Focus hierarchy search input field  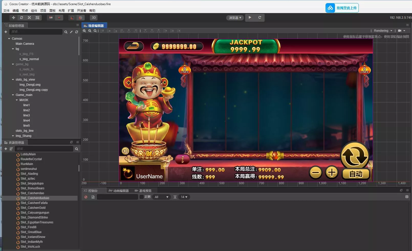36,32
